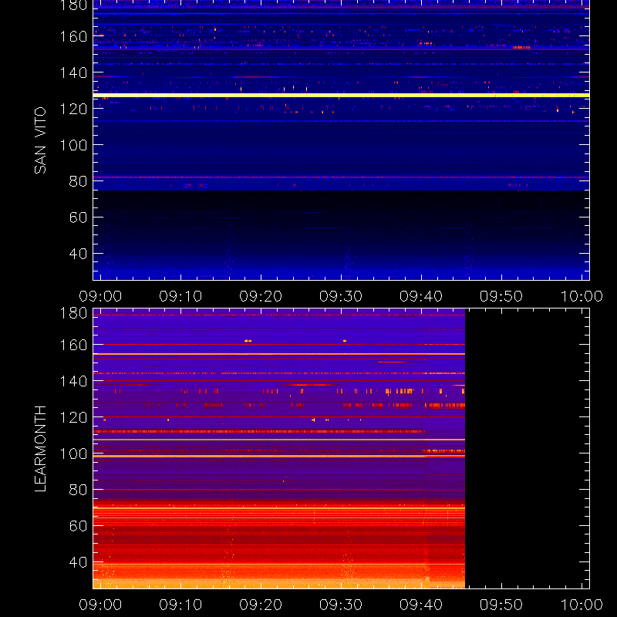Click 10:00 time label under Learmonth plot
This screenshot has width=617, height=617.
(x=582, y=605)
